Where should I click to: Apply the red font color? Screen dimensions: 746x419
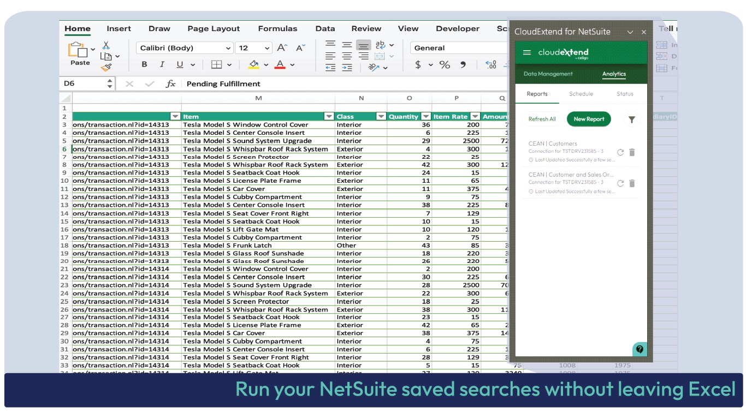tap(280, 64)
